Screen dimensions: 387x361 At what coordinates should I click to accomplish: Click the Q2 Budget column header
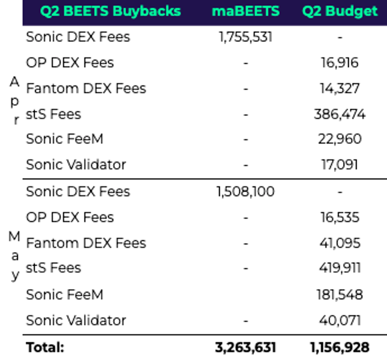click(340, 11)
